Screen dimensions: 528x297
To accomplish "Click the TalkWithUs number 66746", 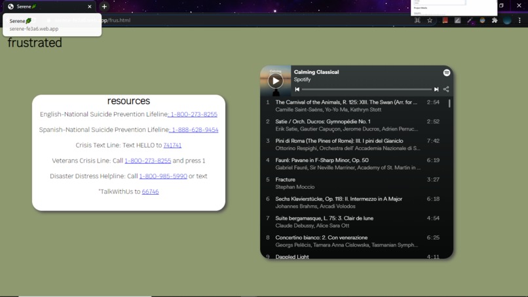I will point(150,192).
